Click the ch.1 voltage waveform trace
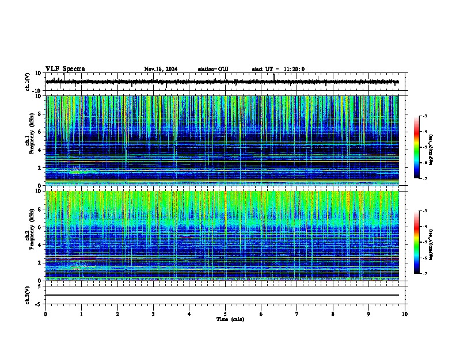 (222, 82)
